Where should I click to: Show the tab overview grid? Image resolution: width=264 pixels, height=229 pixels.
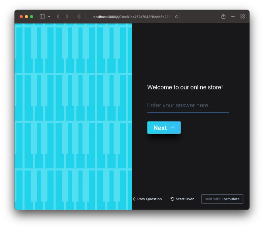click(x=243, y=16)
